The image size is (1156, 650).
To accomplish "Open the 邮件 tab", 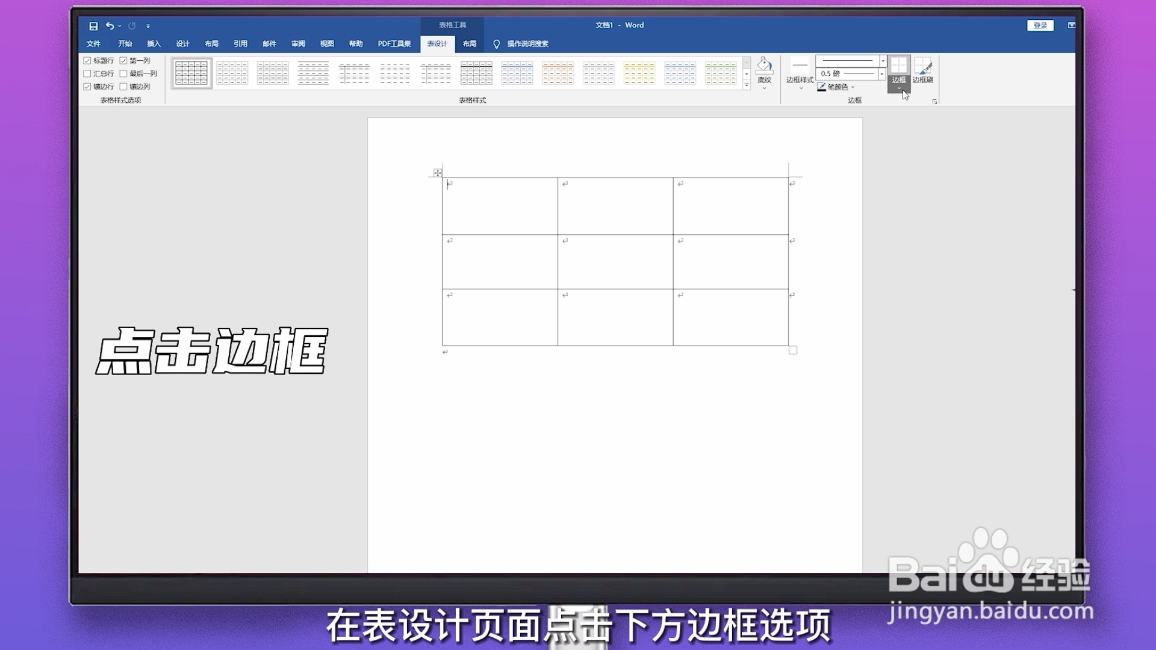I will [269, 44].
